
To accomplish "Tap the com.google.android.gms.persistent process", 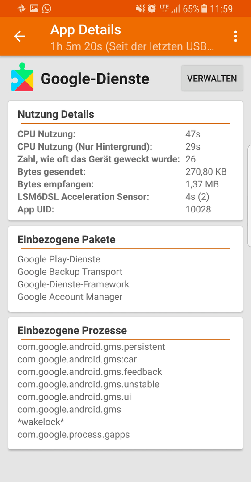I will pyautogui.click(x=92, y=347).
